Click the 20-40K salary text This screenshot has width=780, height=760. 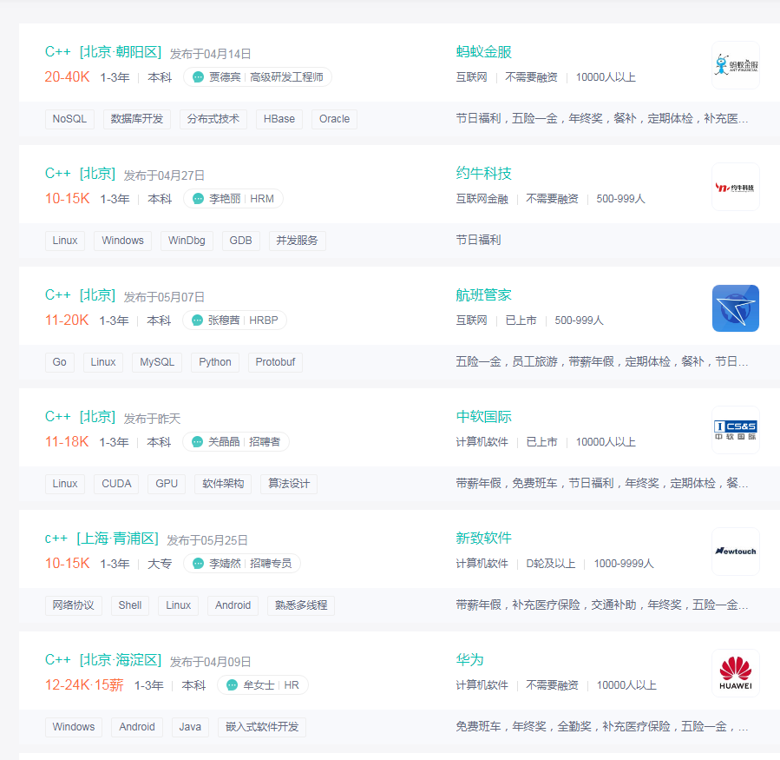coord(67,76)
